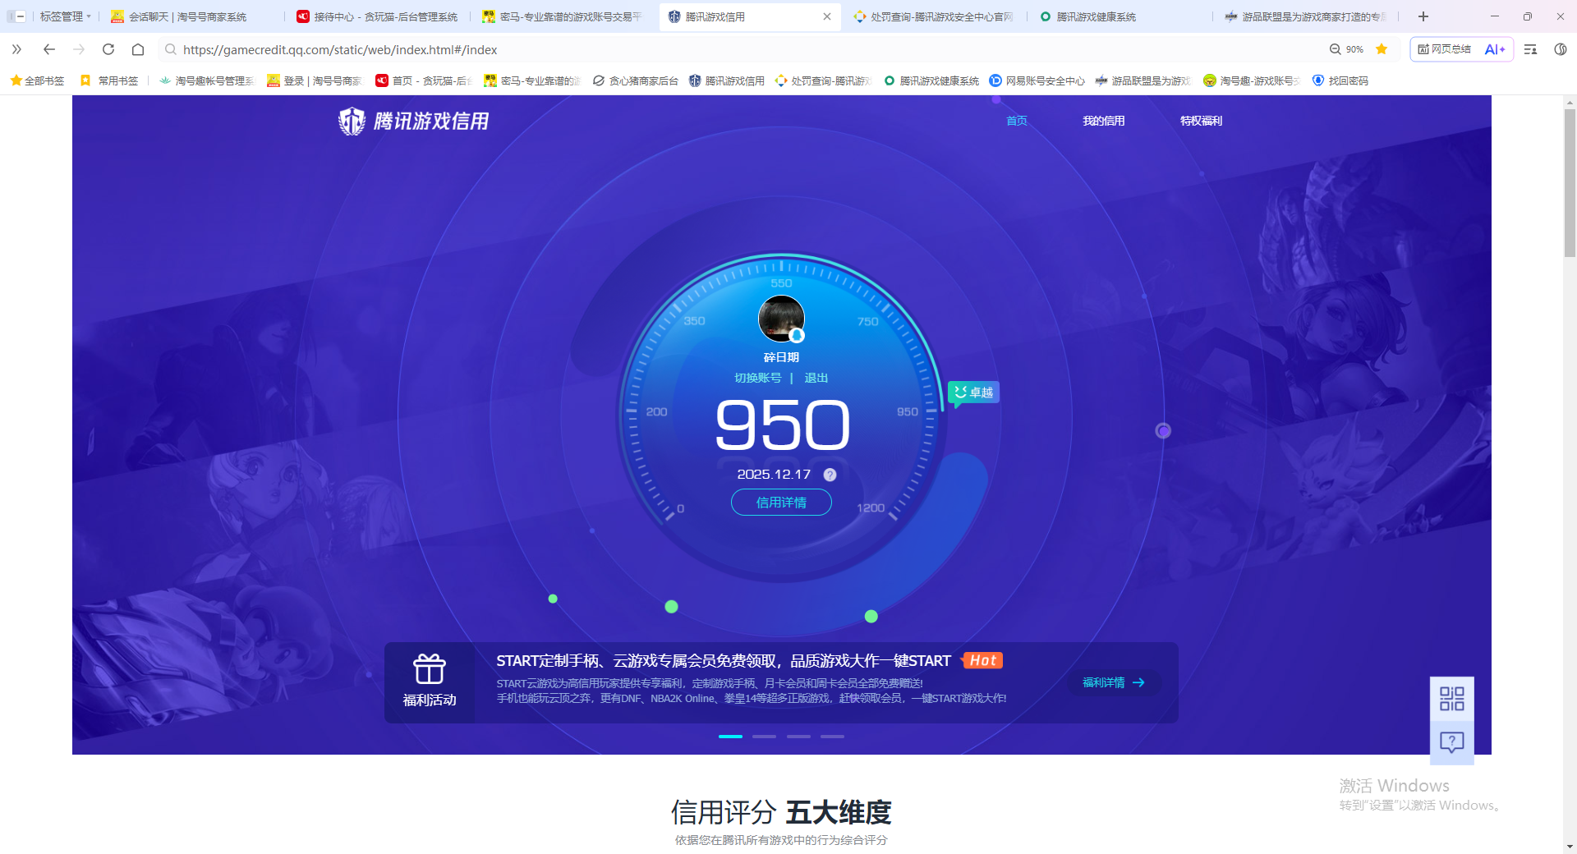Click the gift icon beside 福利活动
The width and height of the screenshot is (1577, 854).
pyautogui.click(x=430, y=668)
